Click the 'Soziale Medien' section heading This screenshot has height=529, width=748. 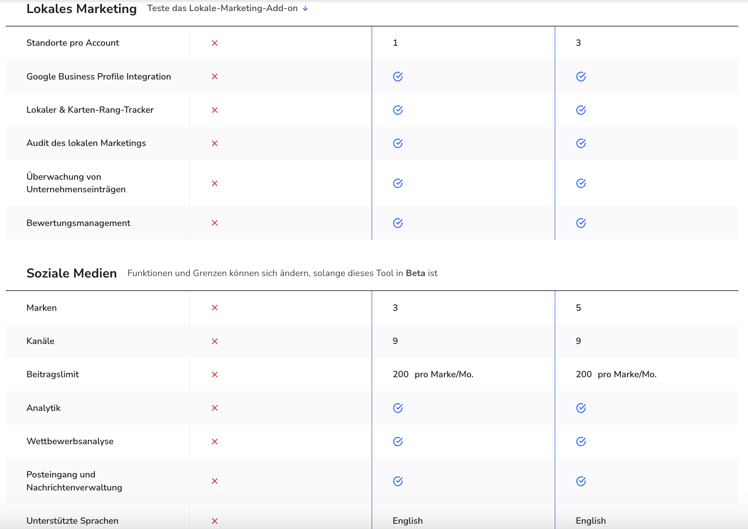pos(72,273)
